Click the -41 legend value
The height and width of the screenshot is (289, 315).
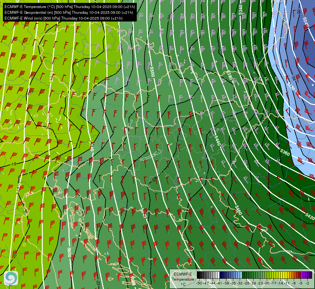pos(220,283)
